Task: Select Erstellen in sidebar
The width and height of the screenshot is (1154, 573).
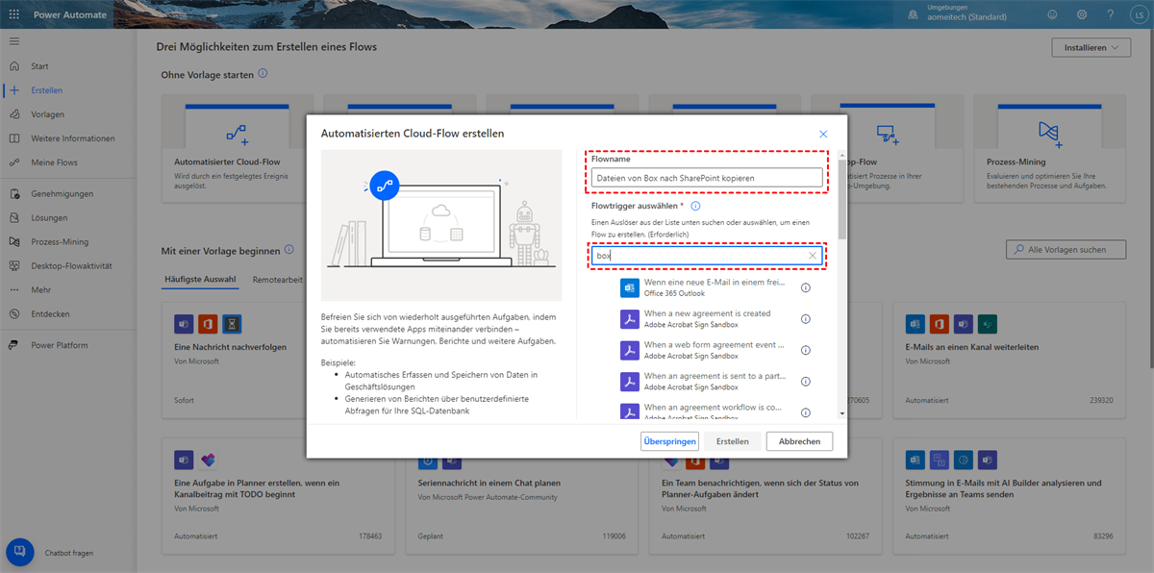Action: (x=46, y=90)
